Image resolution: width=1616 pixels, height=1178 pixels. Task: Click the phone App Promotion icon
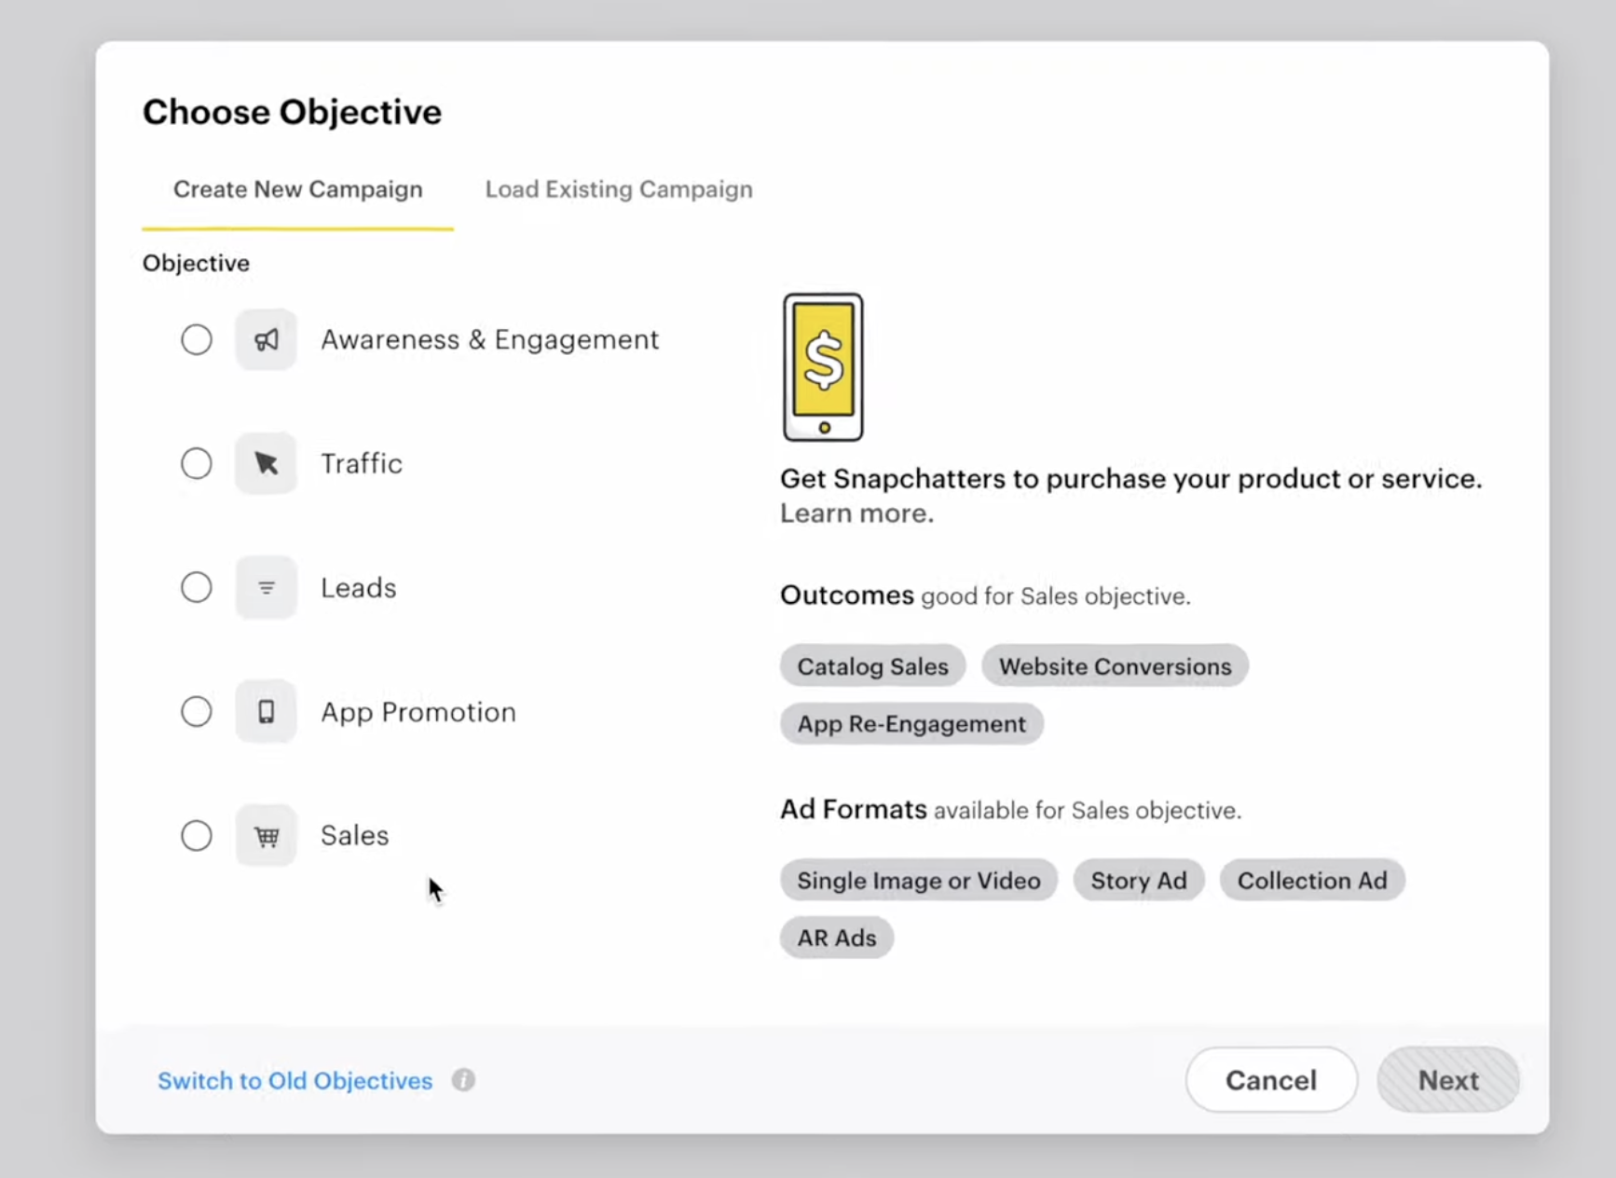(x=266, y=712)
